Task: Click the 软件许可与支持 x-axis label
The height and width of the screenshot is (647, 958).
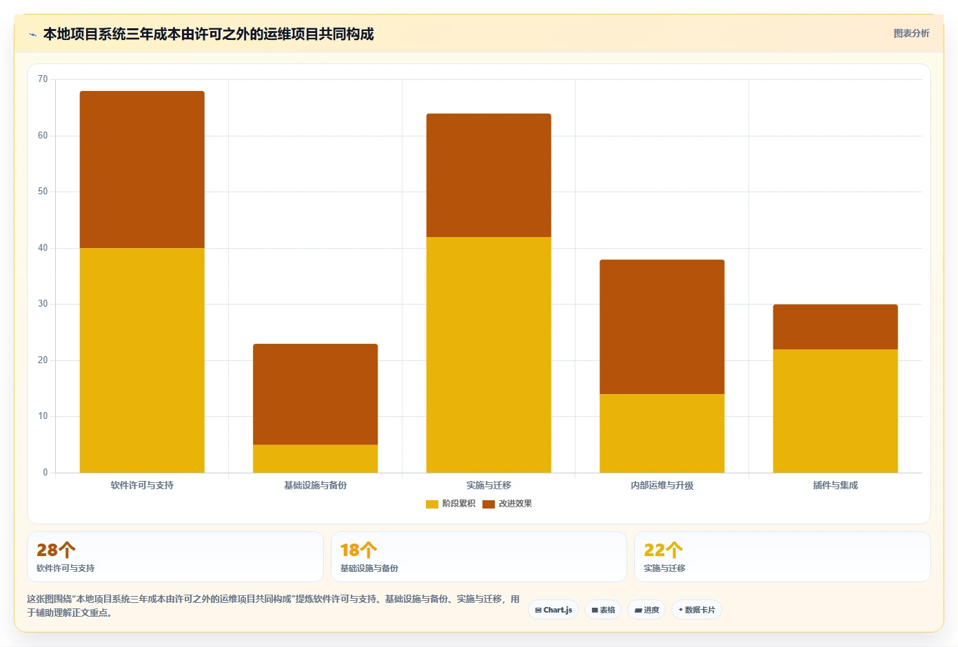Action: [x=142, y=486]
